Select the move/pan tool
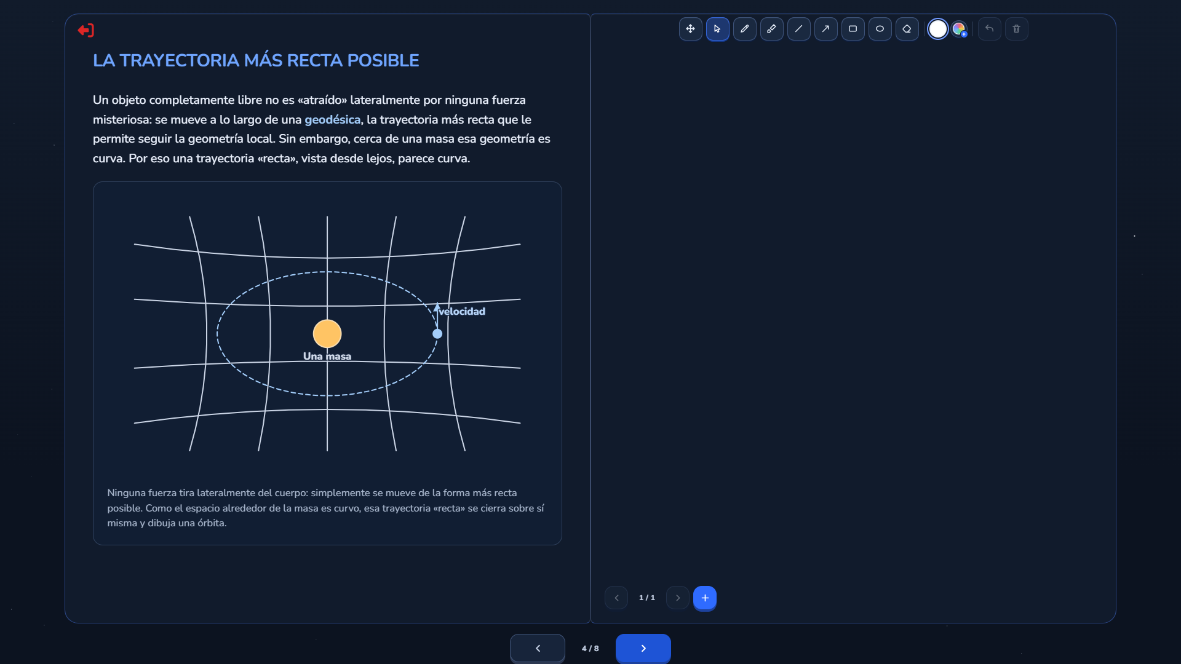This screenshot has width=1181, height=664. [690, 29]
